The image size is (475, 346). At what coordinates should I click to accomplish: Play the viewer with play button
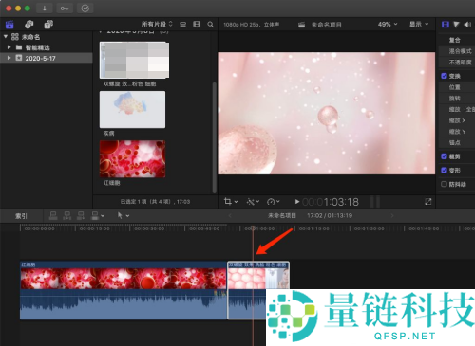[x=297, y=201]
